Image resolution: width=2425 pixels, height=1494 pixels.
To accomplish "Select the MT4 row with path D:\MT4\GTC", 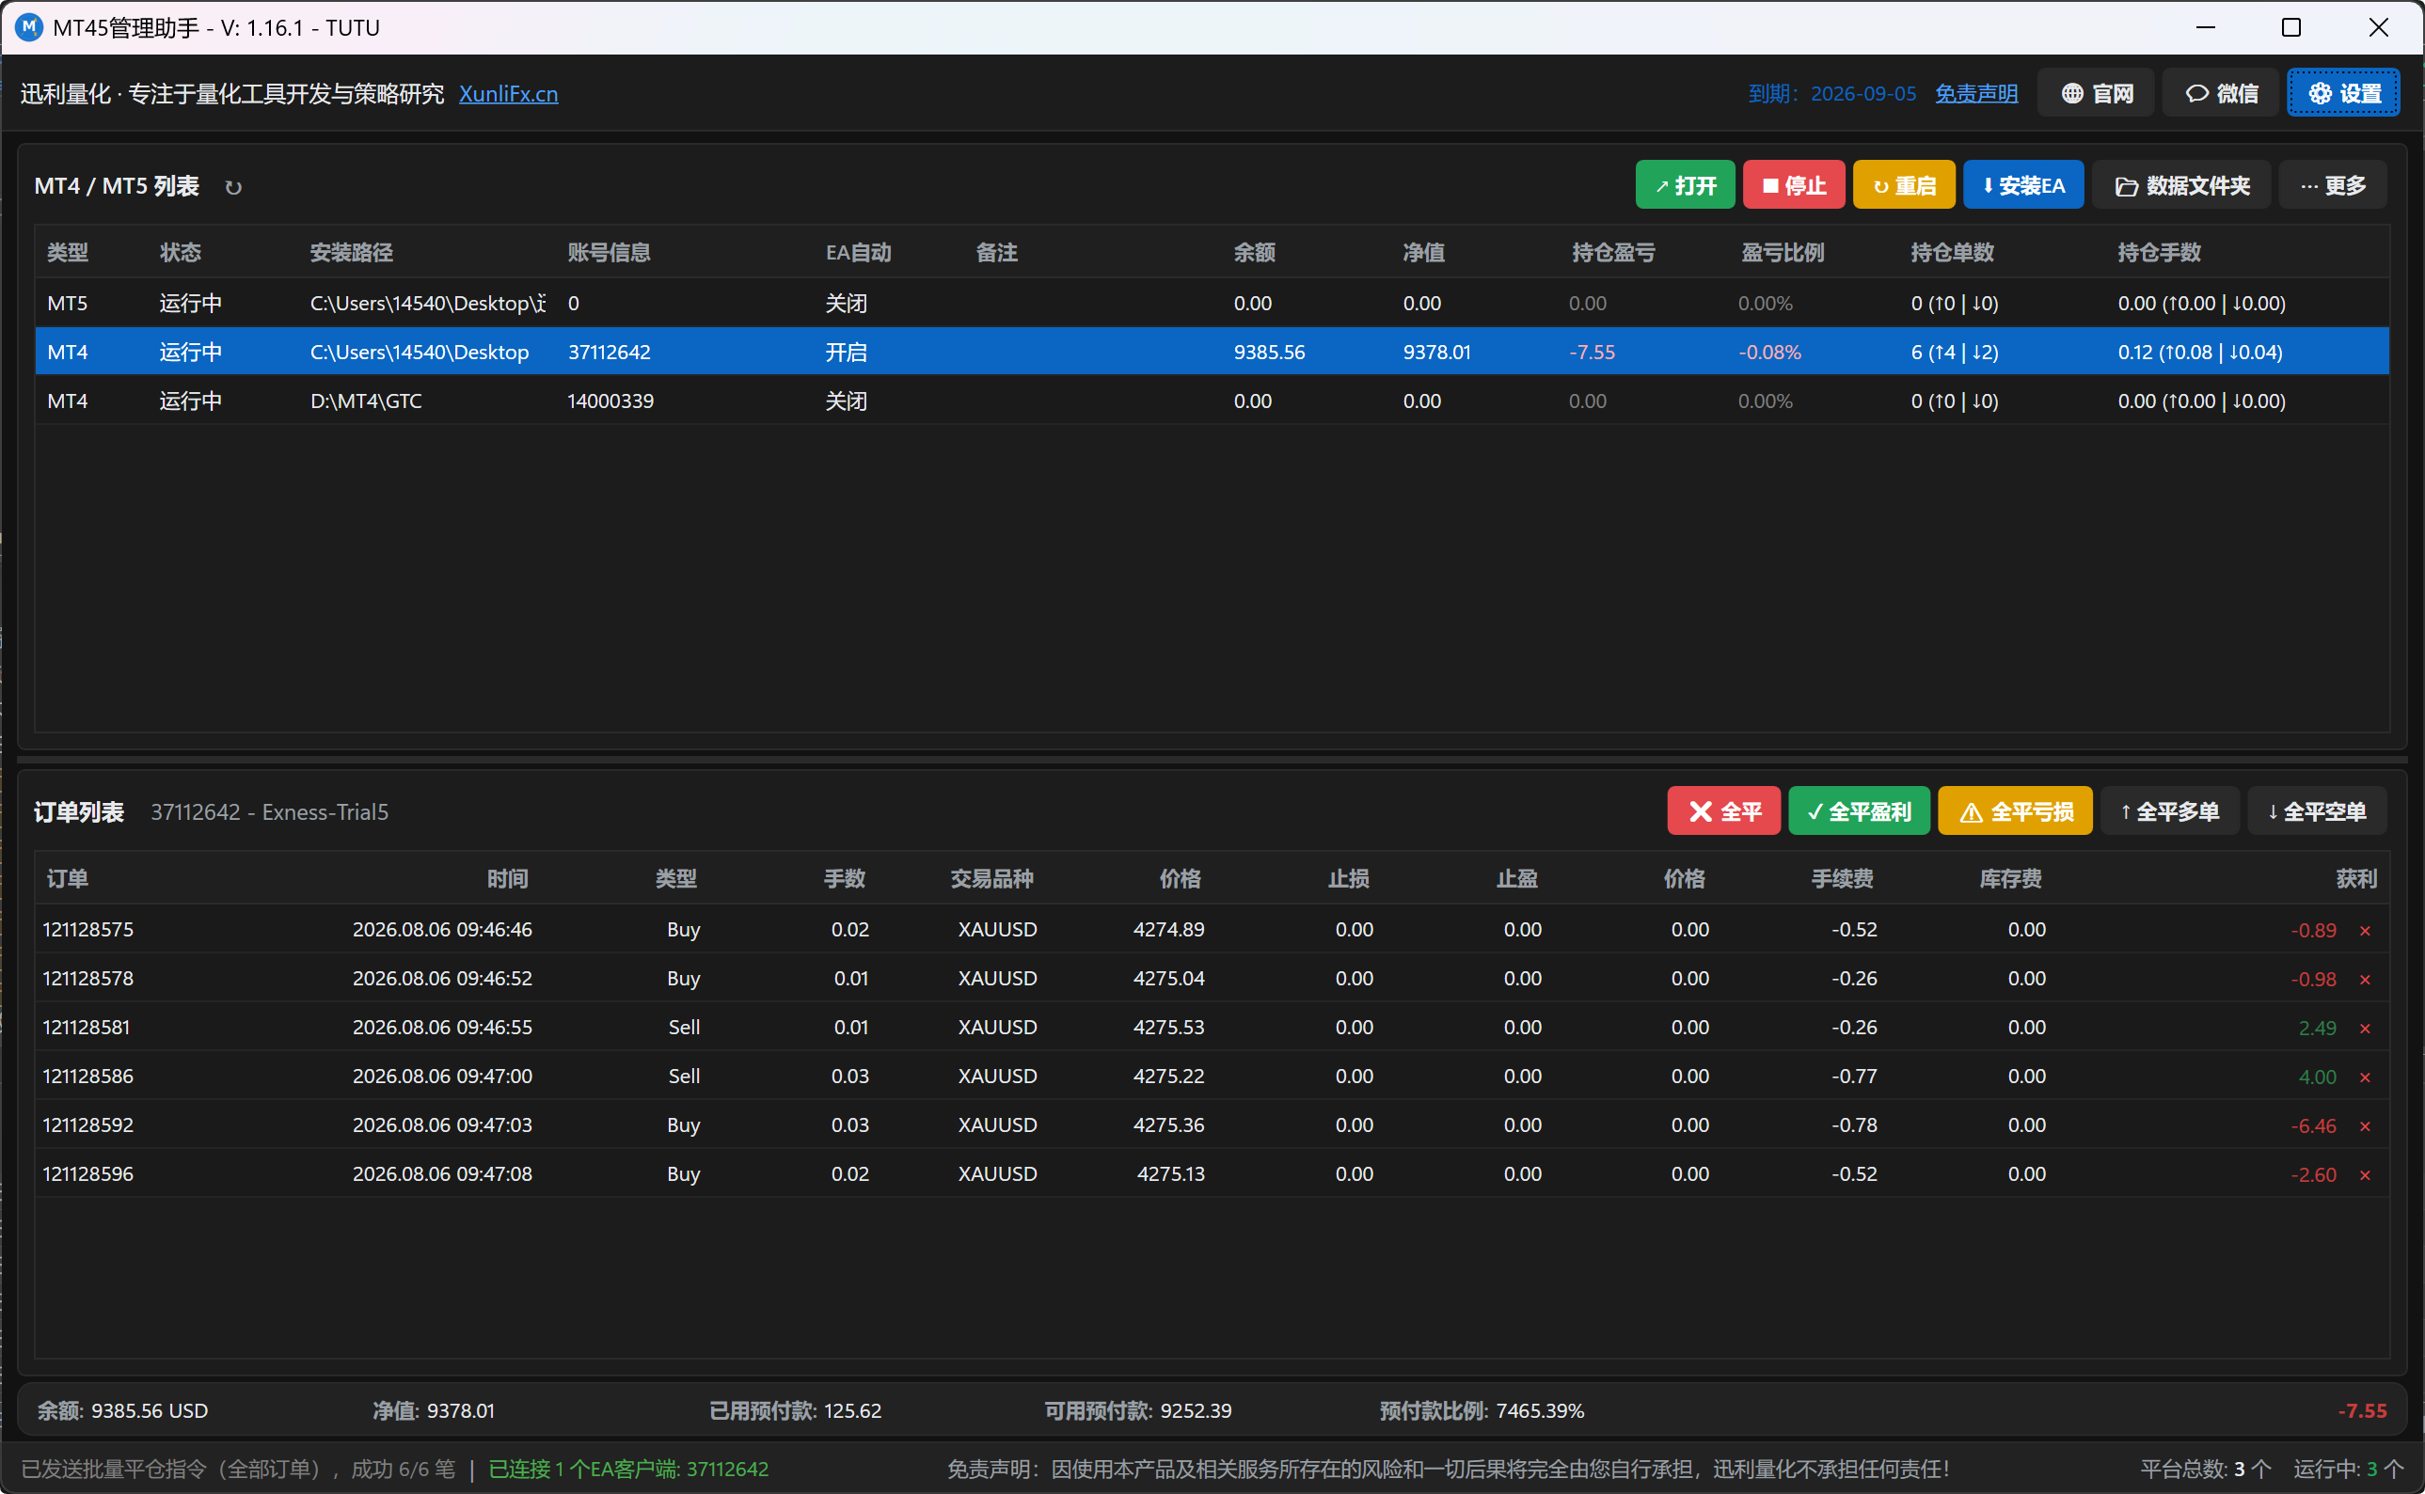I will click(x=1212, y=401).
